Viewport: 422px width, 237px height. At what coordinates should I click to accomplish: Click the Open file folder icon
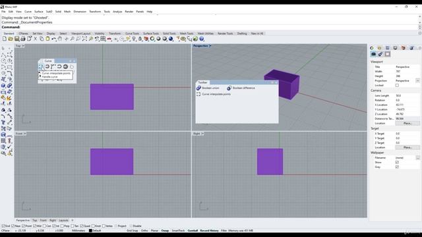[11, 39]
